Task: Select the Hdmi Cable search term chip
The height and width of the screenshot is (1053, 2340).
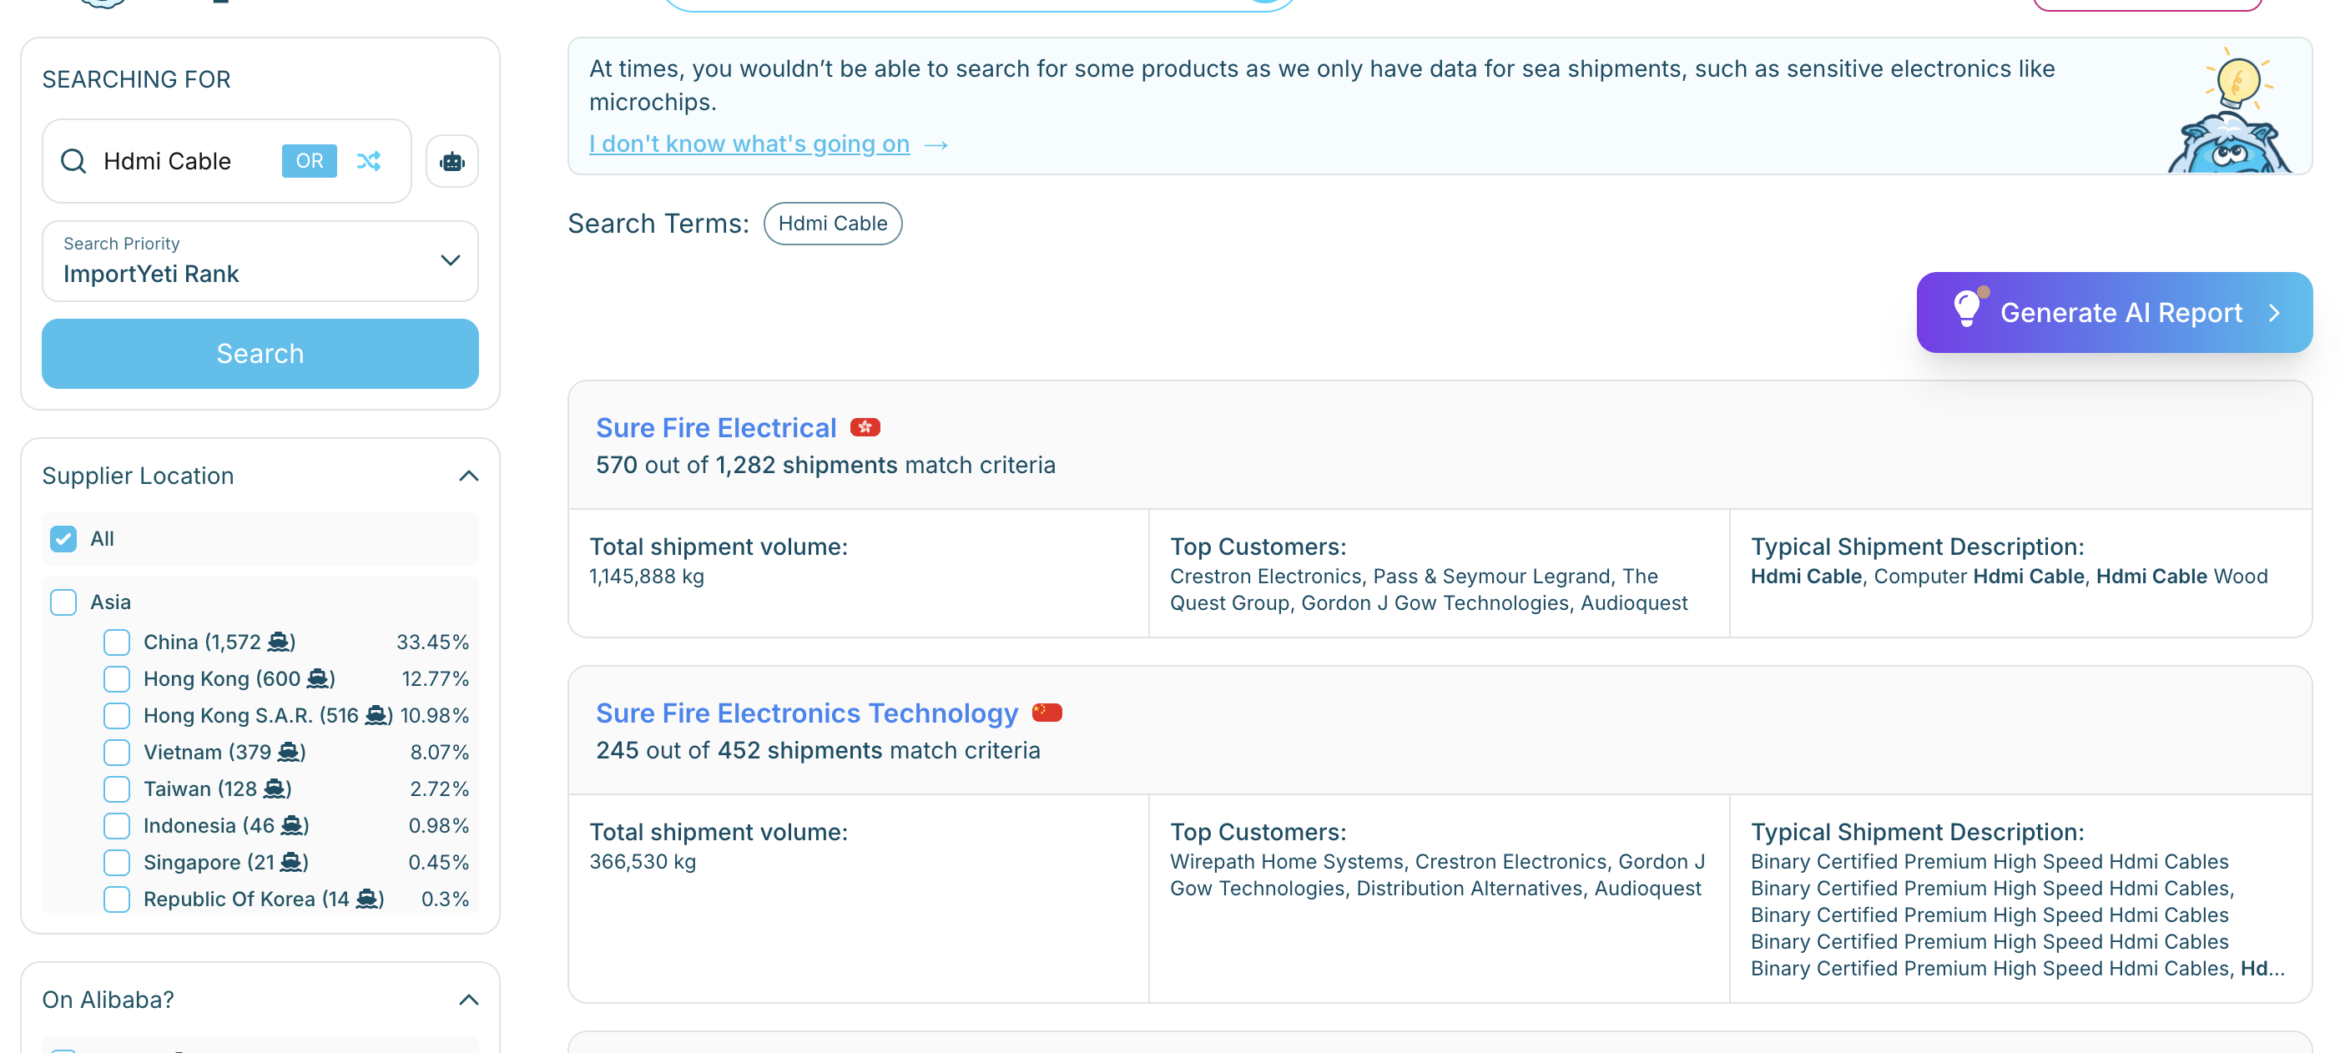Action: (x=832, y=224)
